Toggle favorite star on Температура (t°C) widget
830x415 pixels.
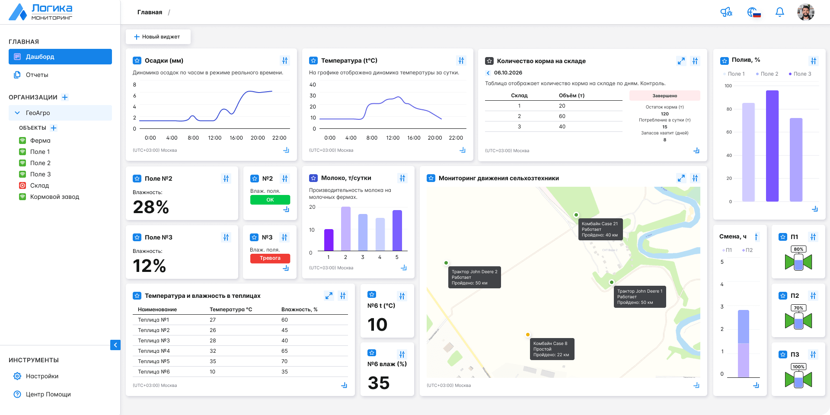coord(313,61)
